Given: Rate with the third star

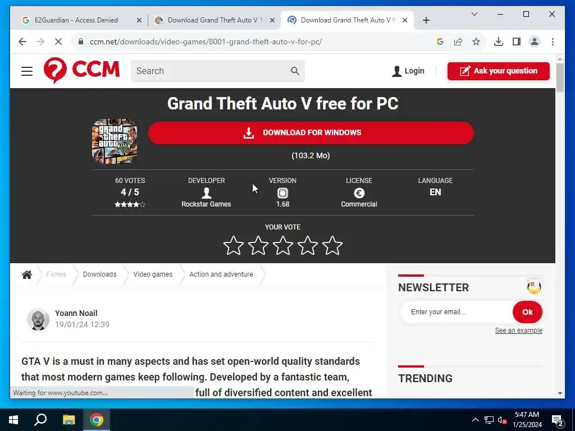Looking at the screenshot, I should tap(283, 245).
